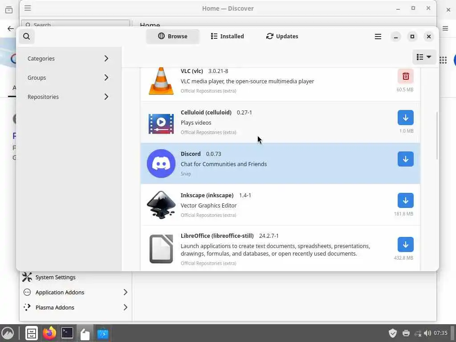
Task: Select the 'LibreOffice (libreoffice-still)' title
Action: tap(217, 236)
